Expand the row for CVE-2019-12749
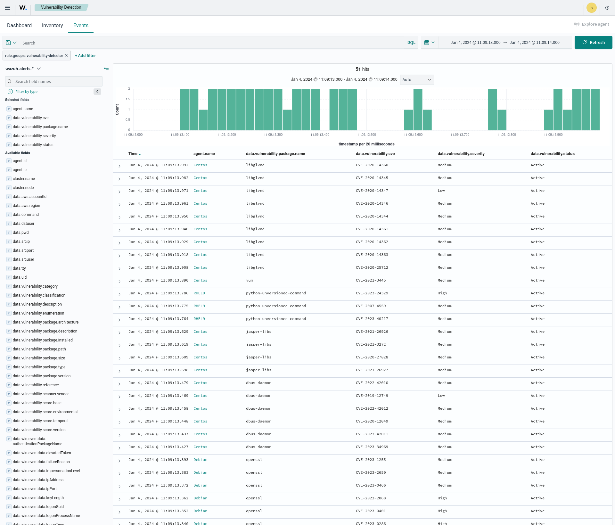This screenshot has height=525, width=615. click(x=119, y=397)
